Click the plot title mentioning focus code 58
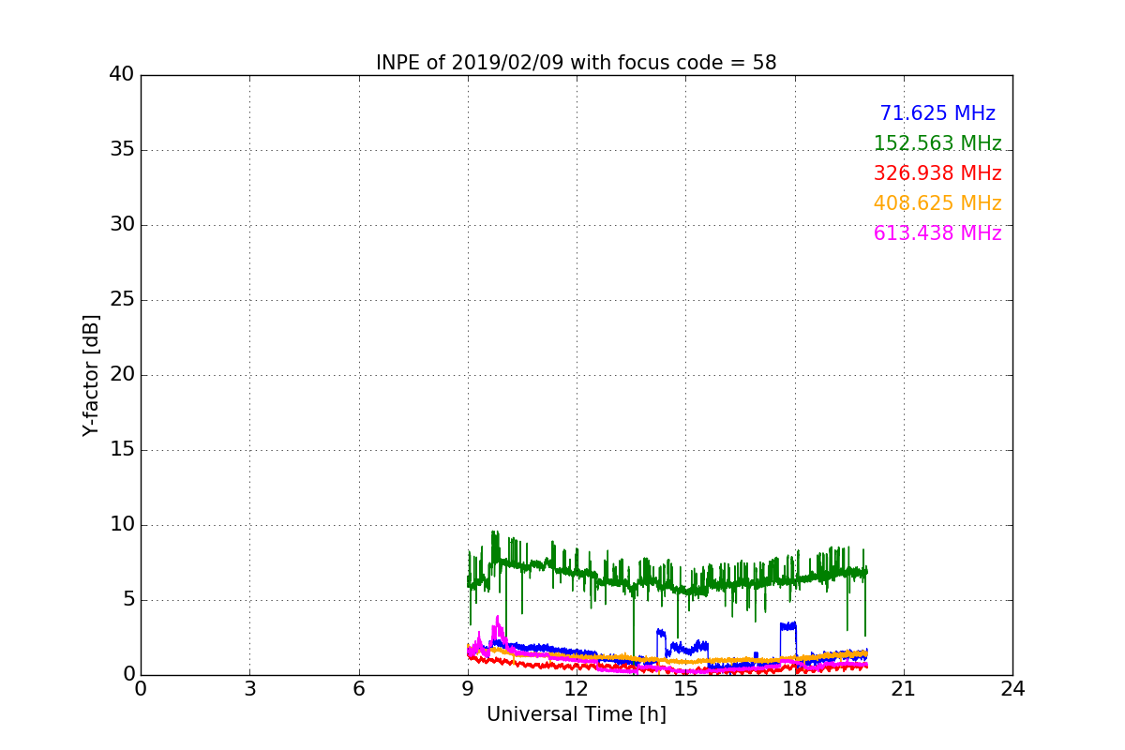The height and width of the screenshot is (750, 1125). [577, 63]
